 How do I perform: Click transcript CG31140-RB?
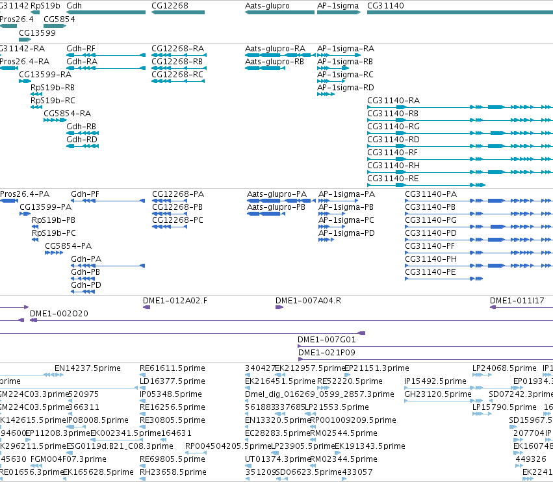(x=393, y=114)
